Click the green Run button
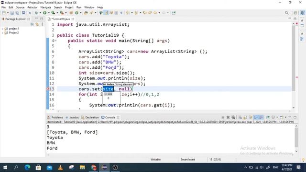This screenshot has height=172, width=306. (44, 13)
